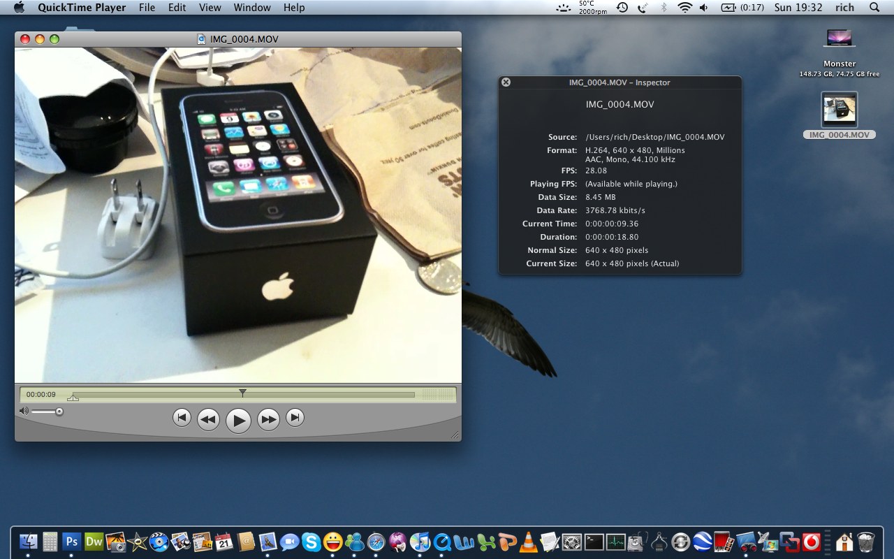Open Terminal from the Dock
This screenshot has height=559, width=894.
(594, 542)
